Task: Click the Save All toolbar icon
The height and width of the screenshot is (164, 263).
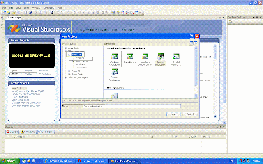Action: (30, 13)
